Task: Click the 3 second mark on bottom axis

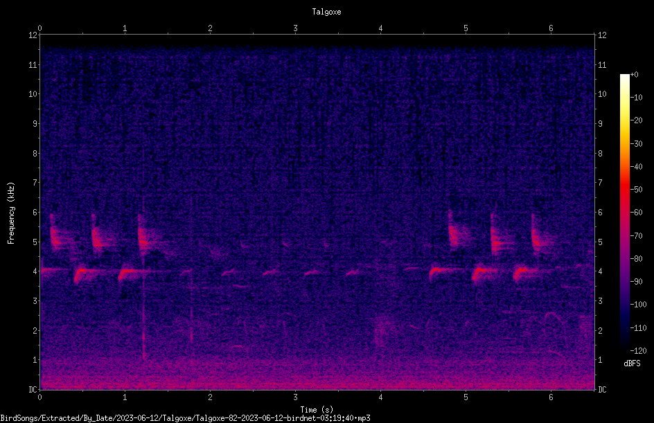Action: [295, 397]
